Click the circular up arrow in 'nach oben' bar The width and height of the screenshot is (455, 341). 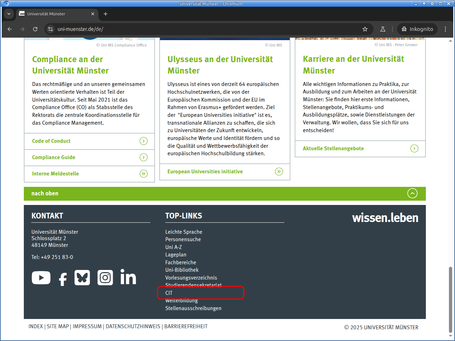point(412,194)
